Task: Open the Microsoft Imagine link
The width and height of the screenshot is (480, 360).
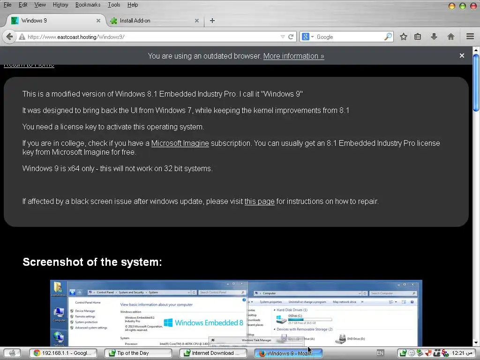Action: pyautogui.click(x=180, y=143)
